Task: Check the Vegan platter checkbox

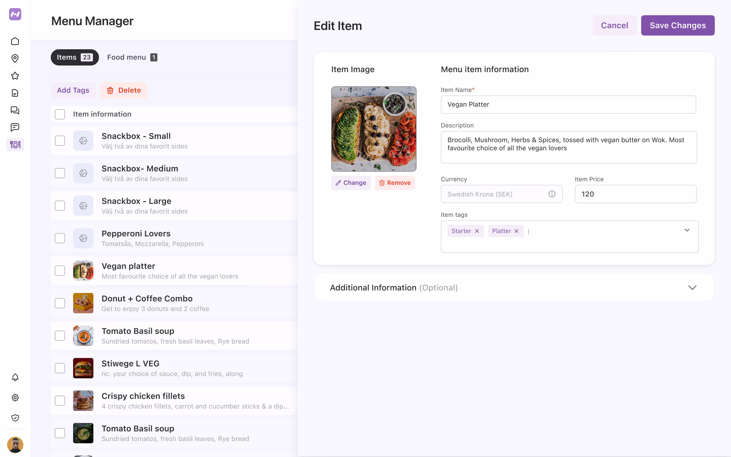Action: click(x=60, y=270)
